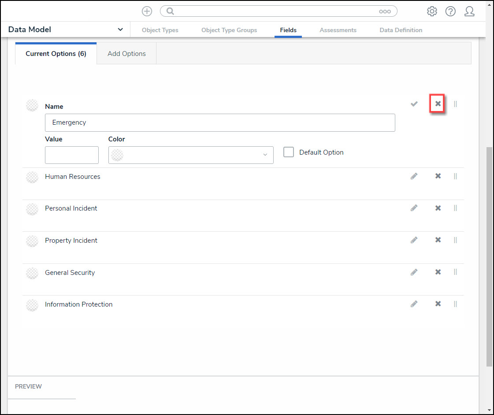Image resolution: width=494 pixels, height=415 pixels.
Task: Click the Property Incident drag handle
Action: 455,240
